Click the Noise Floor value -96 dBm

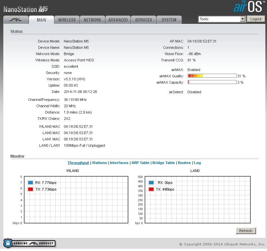point(194,54)
